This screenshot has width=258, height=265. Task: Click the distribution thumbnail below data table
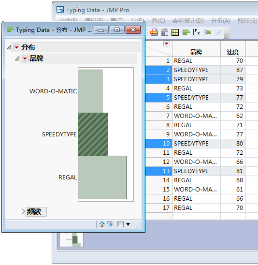click(72, 240)
